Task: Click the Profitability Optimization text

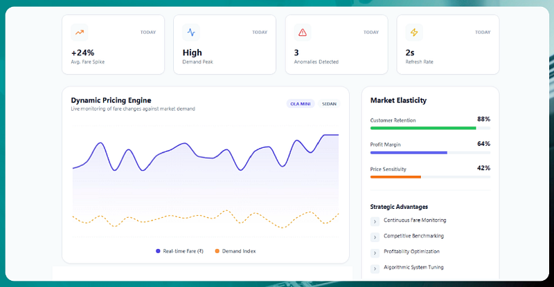Action: tap(411, 251)
